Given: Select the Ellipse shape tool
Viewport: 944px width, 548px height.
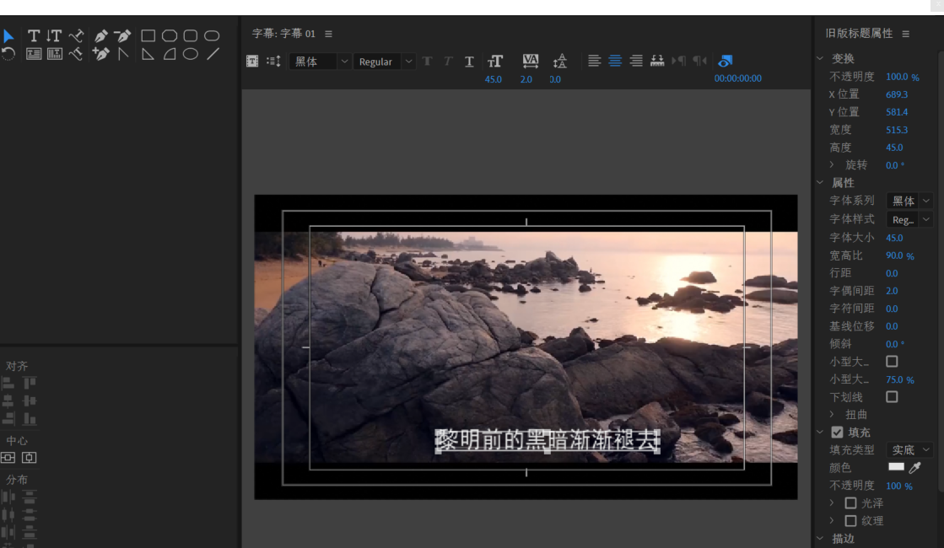Looking at the screenshot, I should coord(191,54).
